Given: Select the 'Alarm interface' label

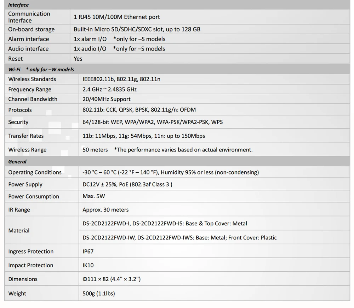Looking at the screenshot, I should pyautogui.click(x=28, y=39).
